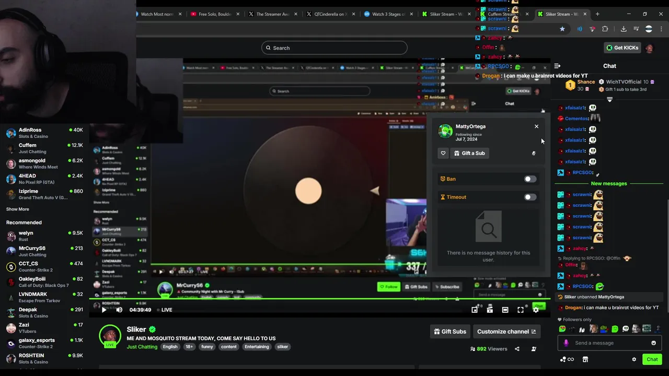Image resolution: width=669 pixels, height=376 pixels.
Task: Click the Gift Subs button below the player
Action: pyautogui.click(x=450, y=332)
